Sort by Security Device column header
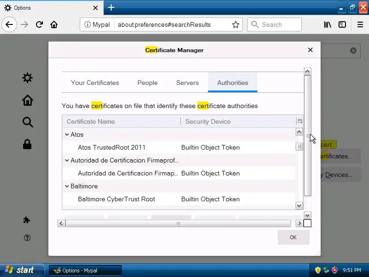This screenshot has width=369, height=277. click(238, 121)
